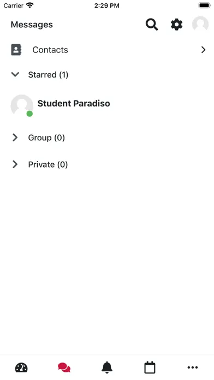
Task: Collapse the Starred section chevron
Action: click(x=15, y=74)
